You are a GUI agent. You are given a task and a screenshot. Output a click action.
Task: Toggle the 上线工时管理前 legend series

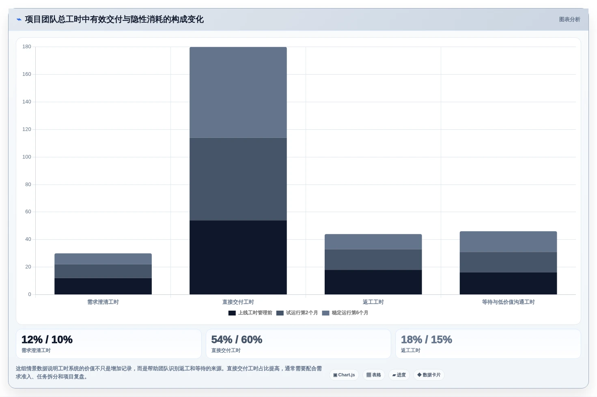point(250,313)
